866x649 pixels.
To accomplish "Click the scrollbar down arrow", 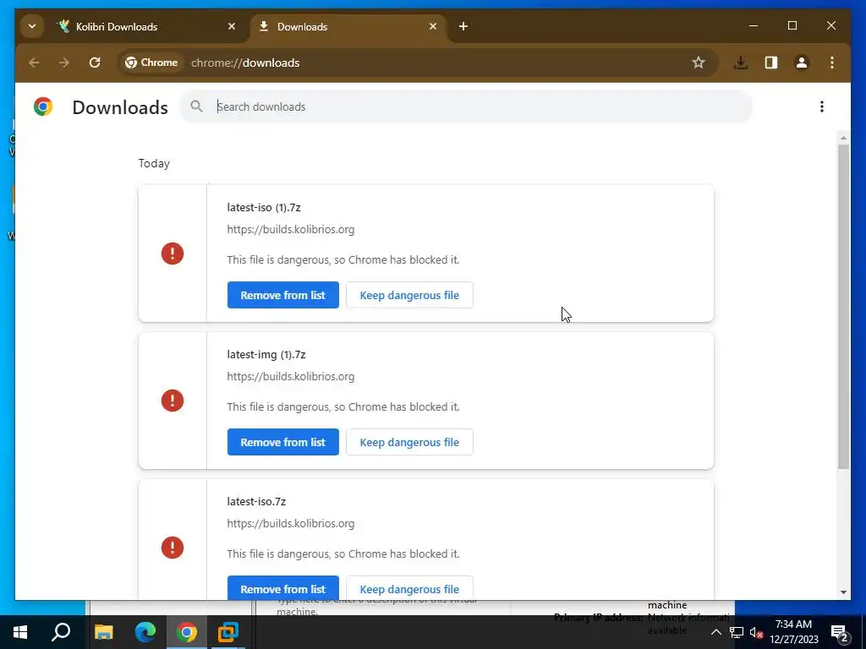I will (843, 592).
